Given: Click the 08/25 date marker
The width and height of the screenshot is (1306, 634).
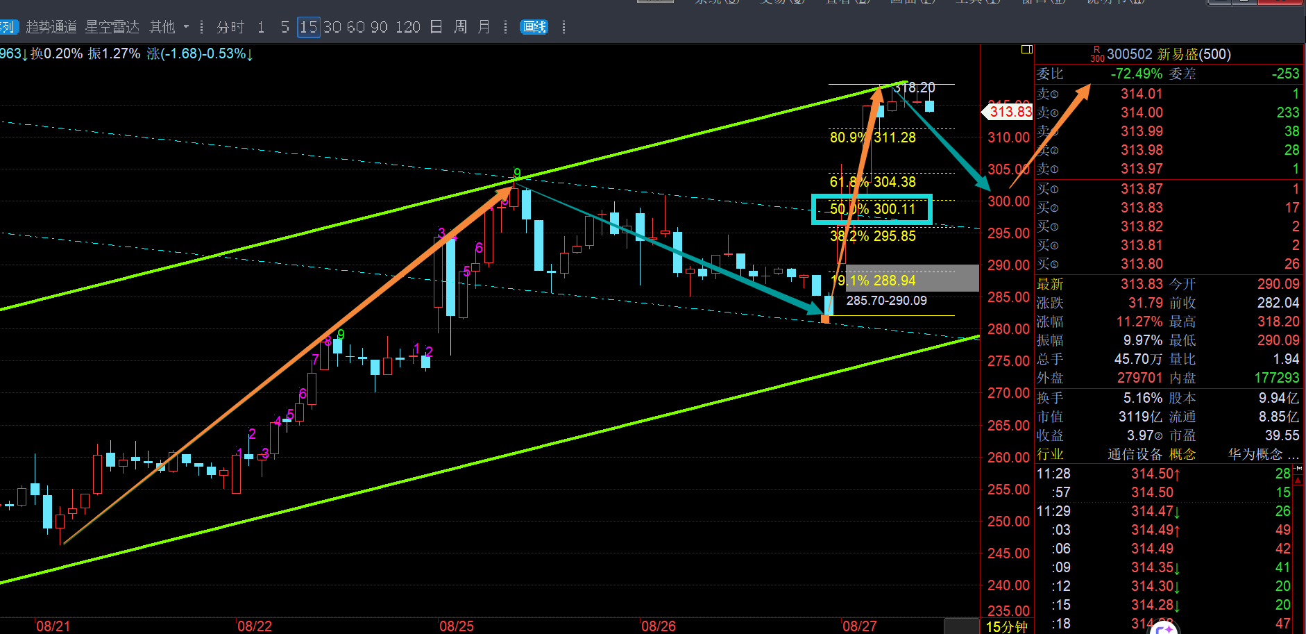Looking at the screenshot, I should [x=457, y=626].
